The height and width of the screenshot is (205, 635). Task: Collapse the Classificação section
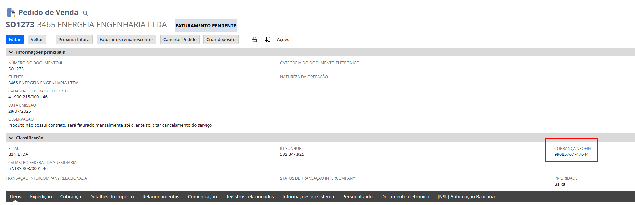(11, 138)
